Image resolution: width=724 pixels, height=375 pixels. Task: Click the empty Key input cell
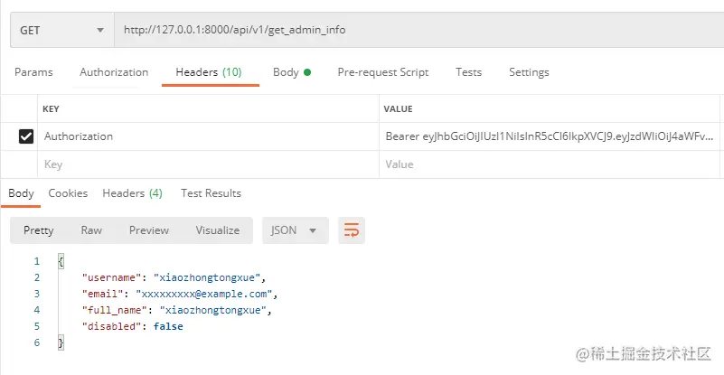208,164
